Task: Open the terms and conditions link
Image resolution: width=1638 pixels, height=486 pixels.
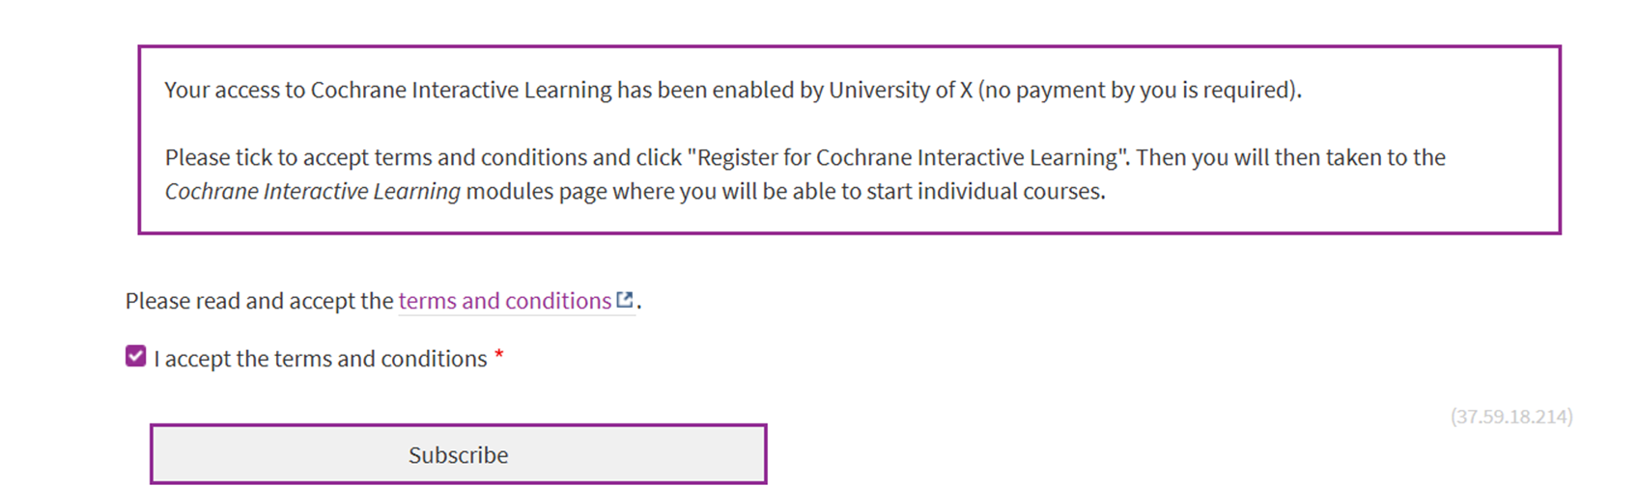Action: point(504,301)
